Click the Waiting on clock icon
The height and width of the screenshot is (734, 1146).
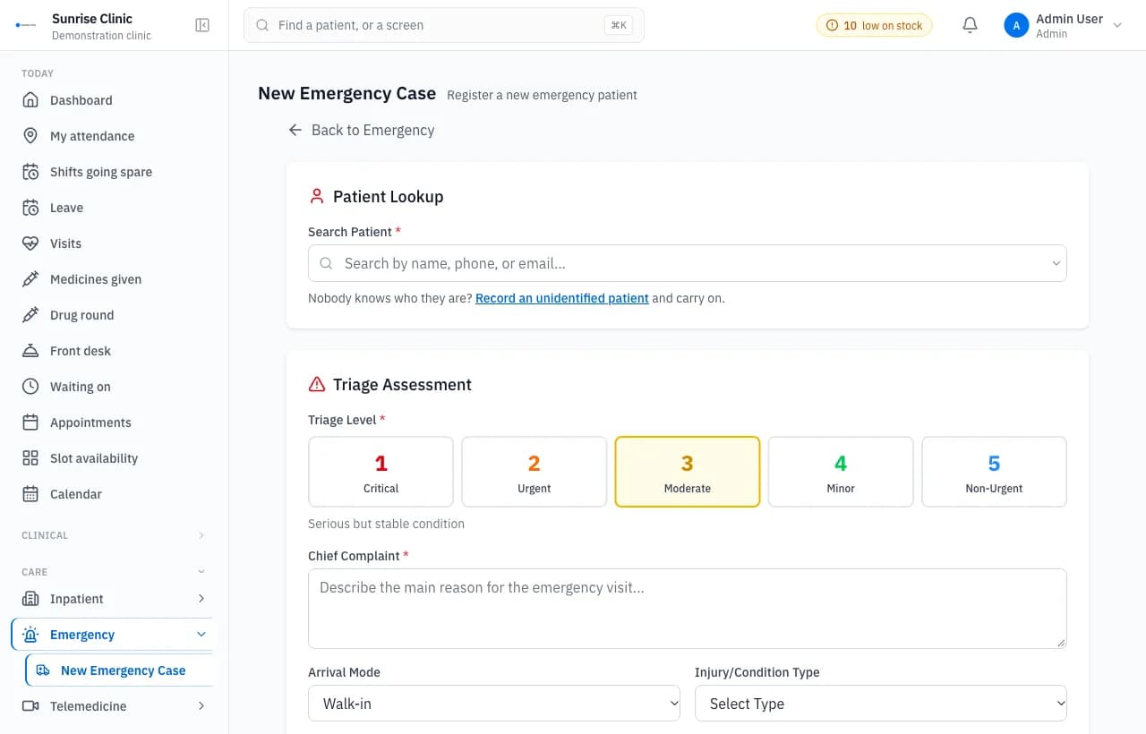coord(30,387)
